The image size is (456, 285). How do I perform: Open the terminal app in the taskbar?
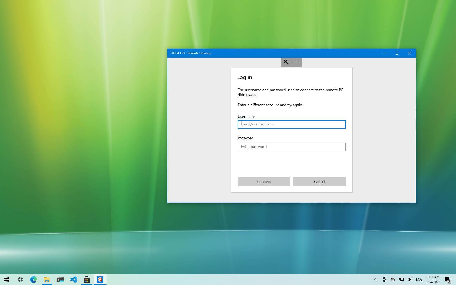[60, 280]
